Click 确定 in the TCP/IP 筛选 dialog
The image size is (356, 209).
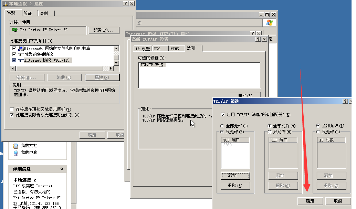point(310,201)
